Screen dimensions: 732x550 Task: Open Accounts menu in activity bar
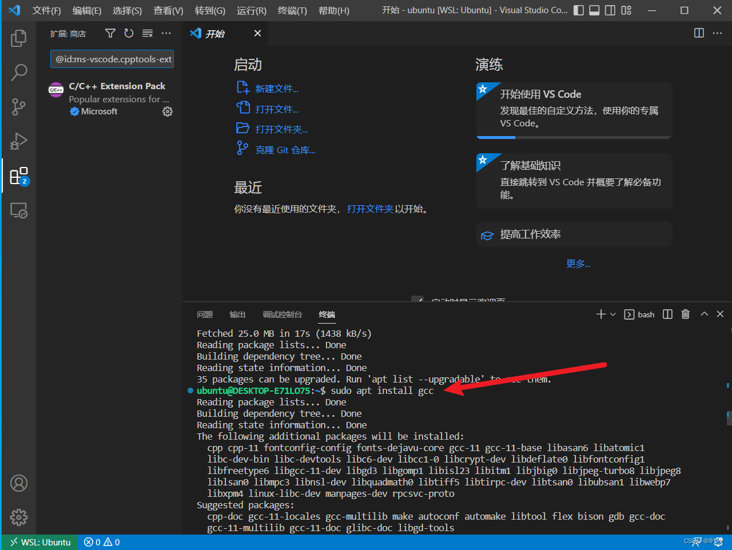pyautogui.click(x=19, y=483)
